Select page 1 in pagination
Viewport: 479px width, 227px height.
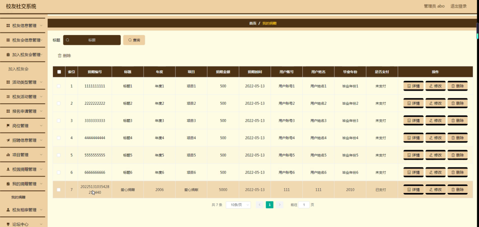tap(270, 205)
